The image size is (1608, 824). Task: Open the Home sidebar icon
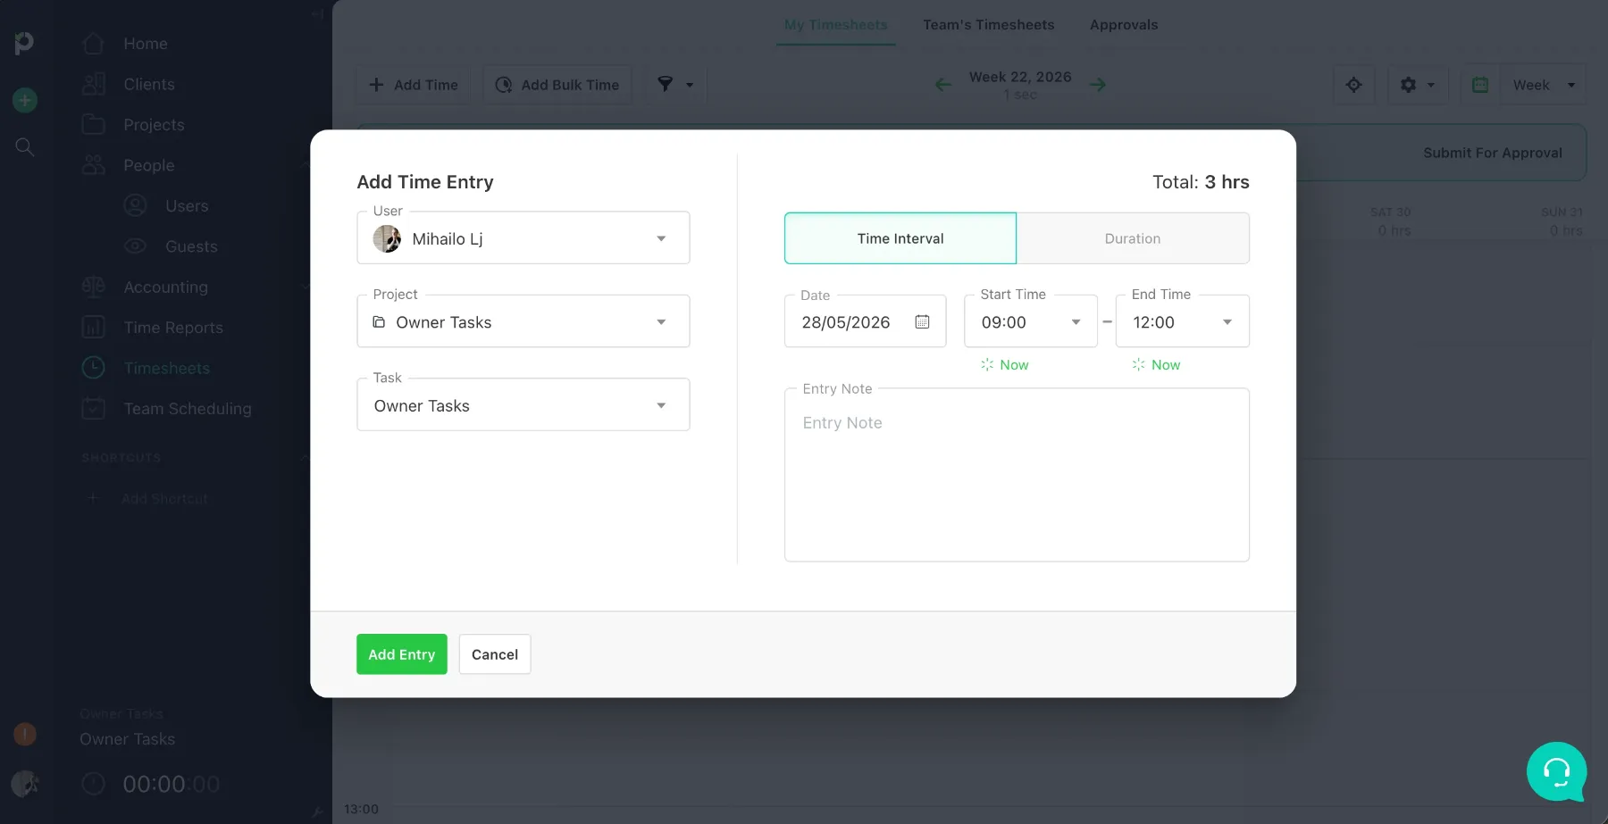click(94, 44)
